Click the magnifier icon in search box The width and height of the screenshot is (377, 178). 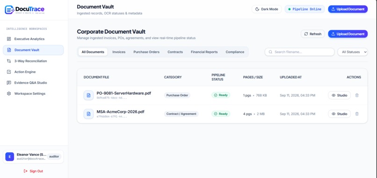(270, 52)
